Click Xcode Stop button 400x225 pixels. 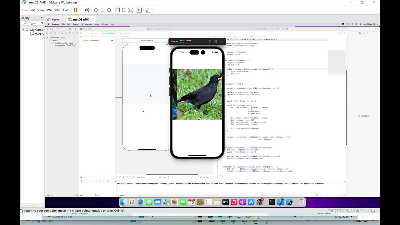pyautogui.click(x=70, y=29)
